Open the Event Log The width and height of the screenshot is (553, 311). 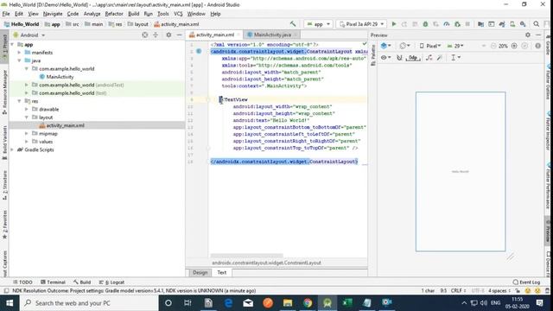point(526,282)
